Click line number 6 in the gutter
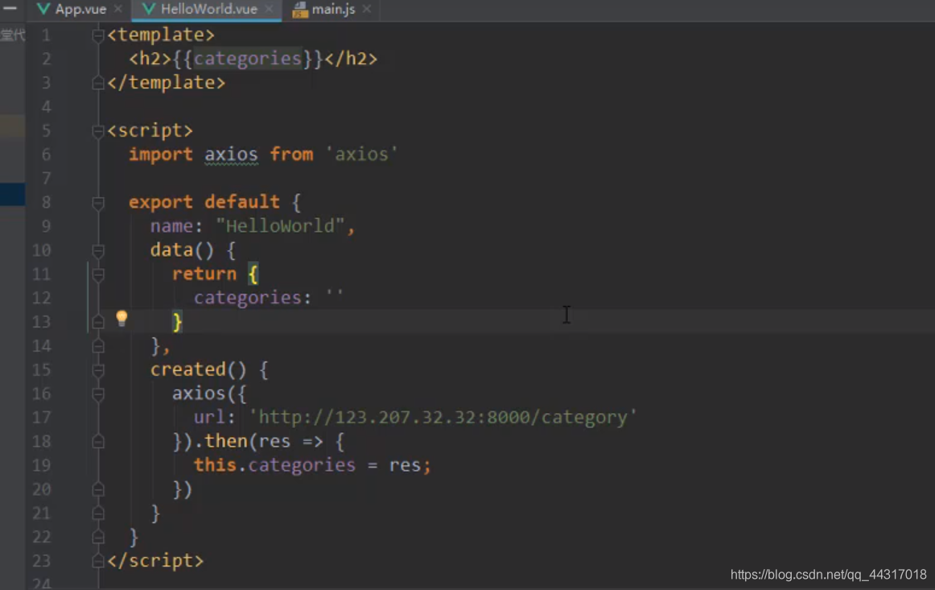This screenshot has height=590, width=935. [46, 155]
